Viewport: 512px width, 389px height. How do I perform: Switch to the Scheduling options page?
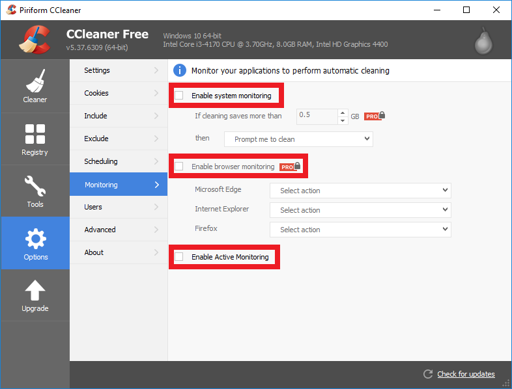[118, 161]
